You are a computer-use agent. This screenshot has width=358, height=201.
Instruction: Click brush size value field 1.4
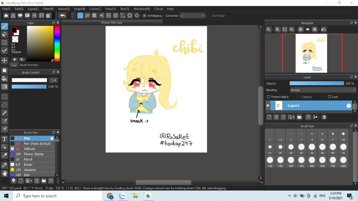coord(53,80)
